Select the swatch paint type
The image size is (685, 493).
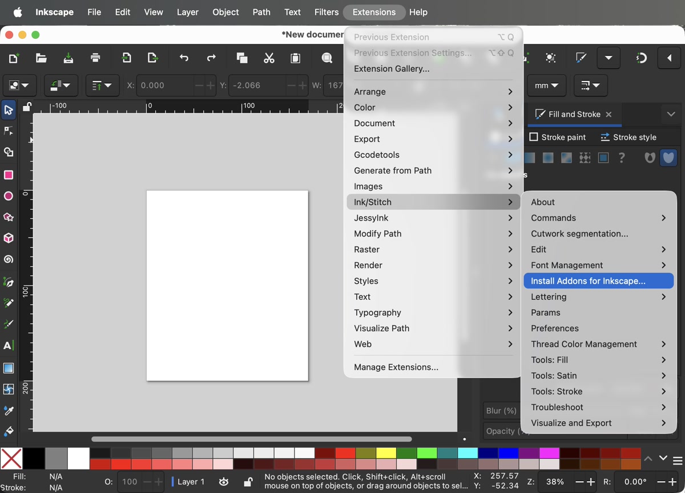click(603, 158)
